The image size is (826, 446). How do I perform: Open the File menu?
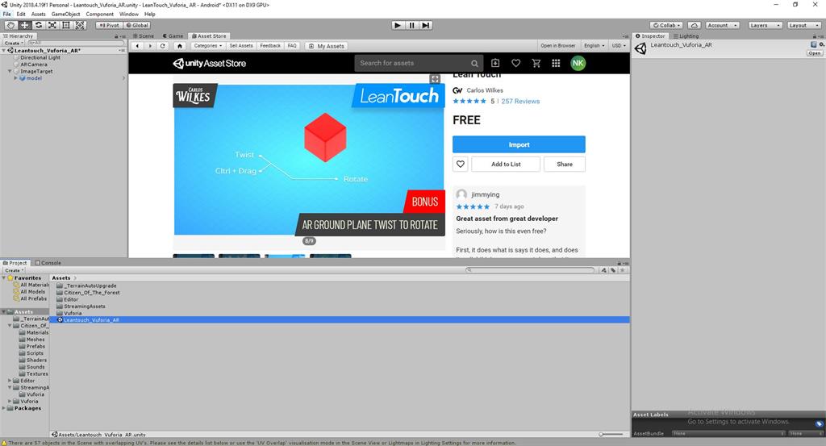point(6,15)
